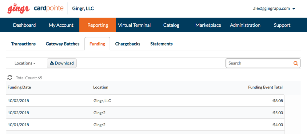This screenshot has width=307, height=134.
Task: Go to My Account
Action: [x=61, y=25]
